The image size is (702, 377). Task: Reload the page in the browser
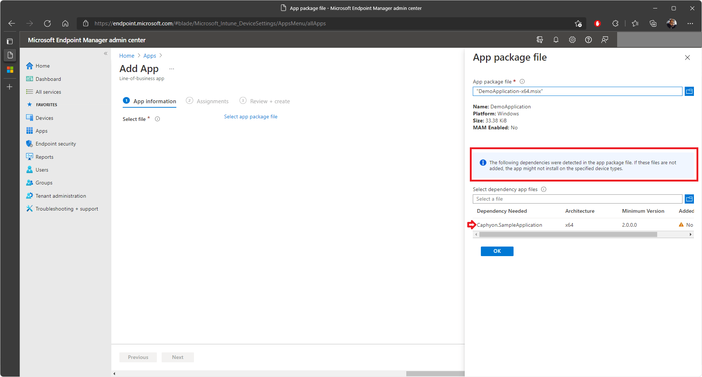pyautogui.click(x=47, y=24)
